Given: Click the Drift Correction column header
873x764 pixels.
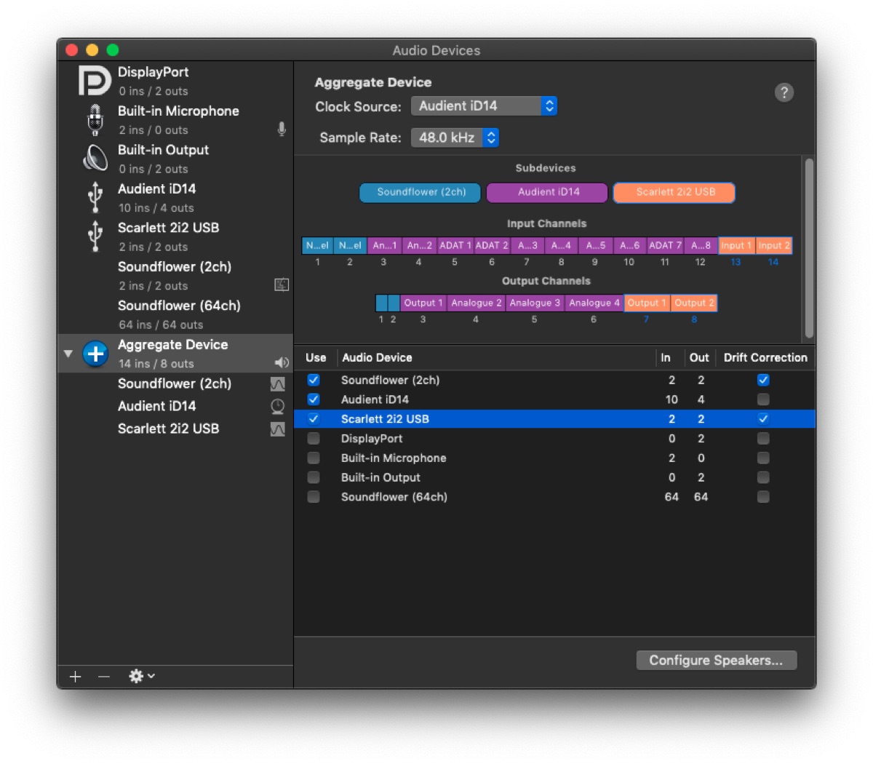Looking at the screenshot, I should click(x=765, y=357).
